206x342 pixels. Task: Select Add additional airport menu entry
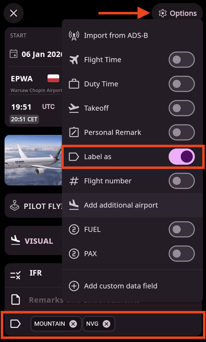[x=121, y=205]
